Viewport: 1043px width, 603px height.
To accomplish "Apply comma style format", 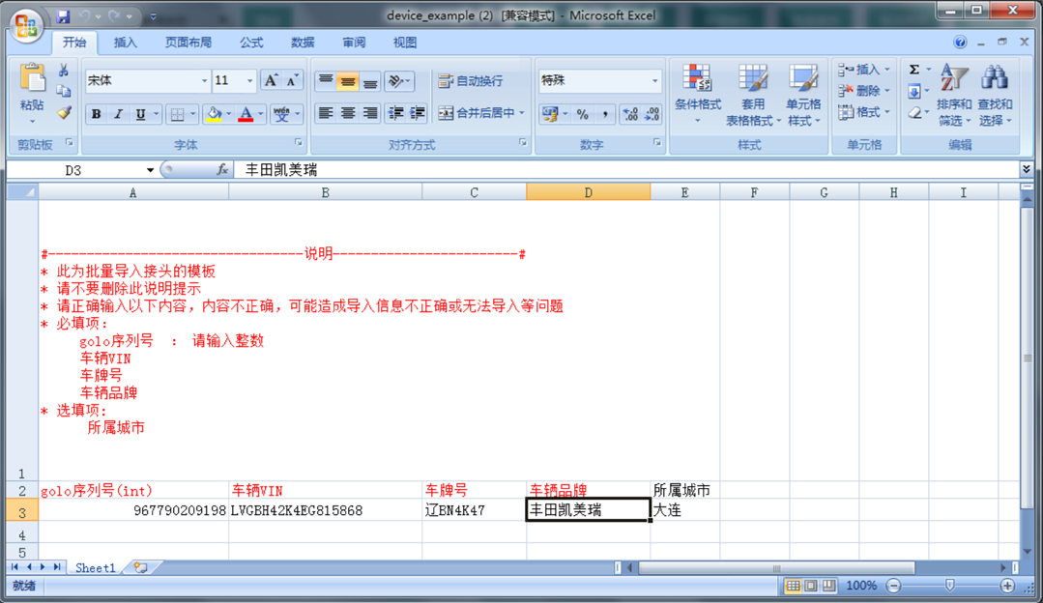I will [x=605, y=114].
